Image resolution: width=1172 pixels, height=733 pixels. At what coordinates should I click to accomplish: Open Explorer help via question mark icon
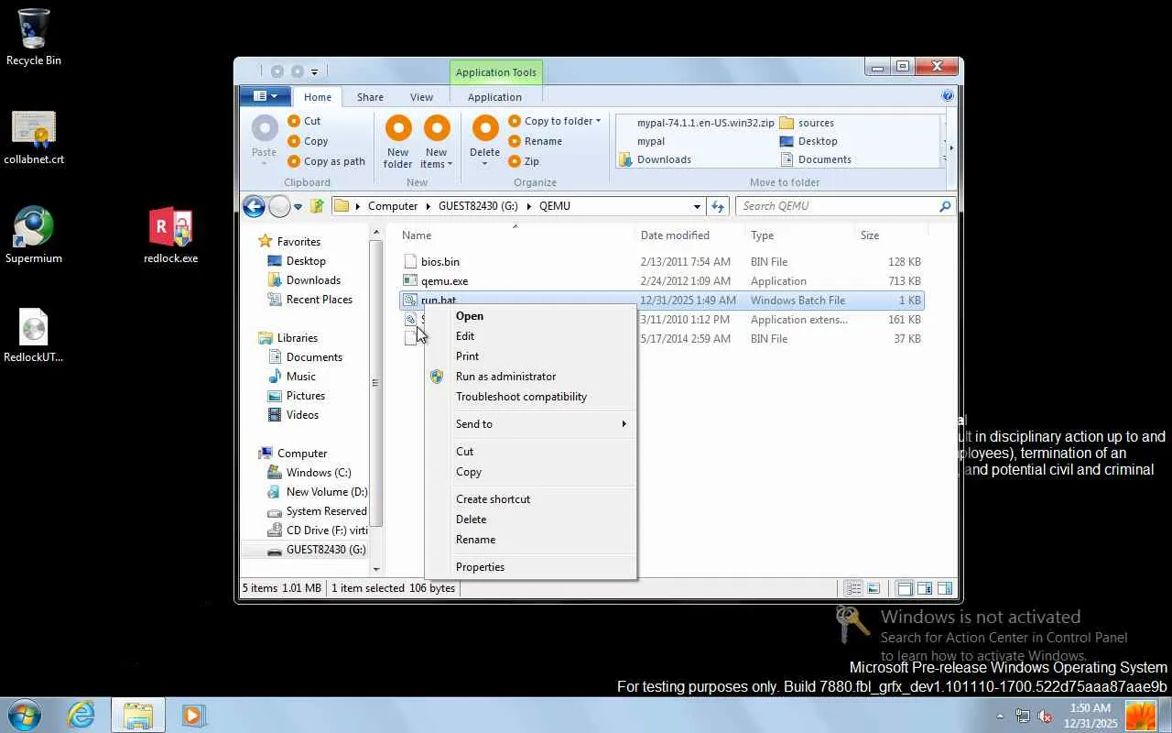pyautogui.click(x=948, y=95)
